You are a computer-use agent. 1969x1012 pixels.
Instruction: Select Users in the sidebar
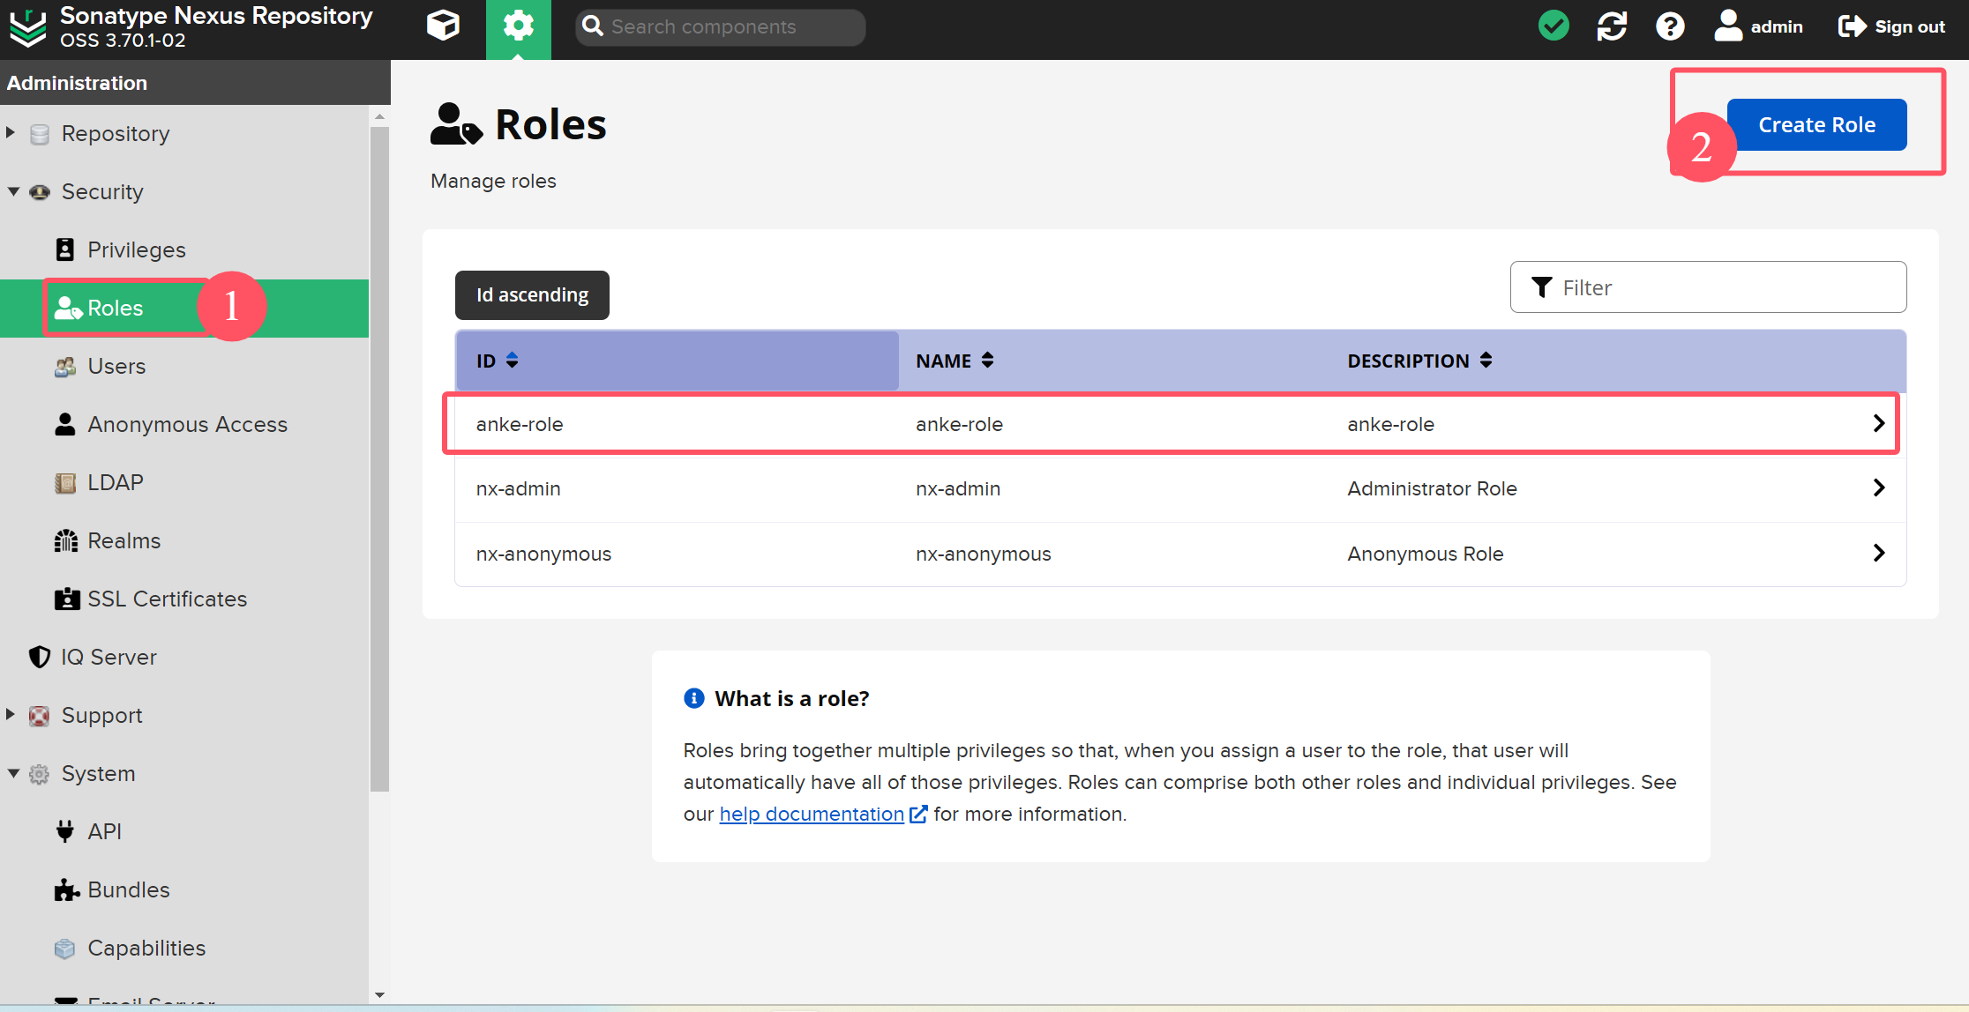[116, 366]
